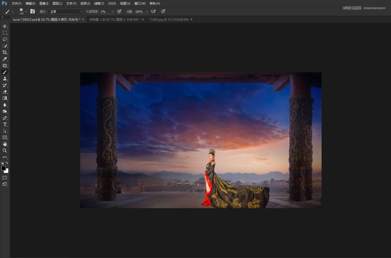Select the Lasso tool
Screen dimensions: 391x258
click(x=5, y=40)
